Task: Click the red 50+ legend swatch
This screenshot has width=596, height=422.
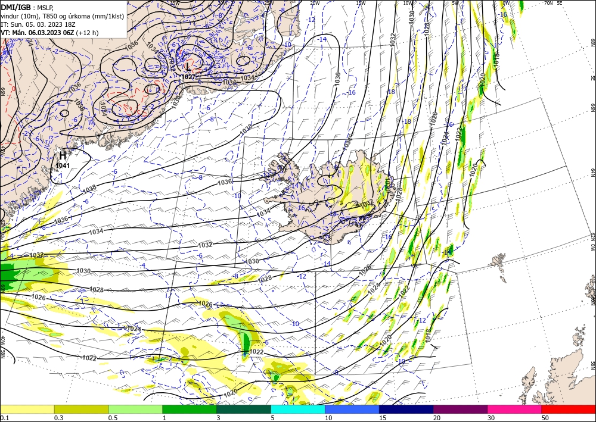Action: 569,409
